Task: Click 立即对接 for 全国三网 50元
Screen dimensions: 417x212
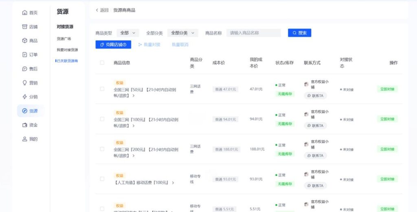Action: (x=387, y=89)
